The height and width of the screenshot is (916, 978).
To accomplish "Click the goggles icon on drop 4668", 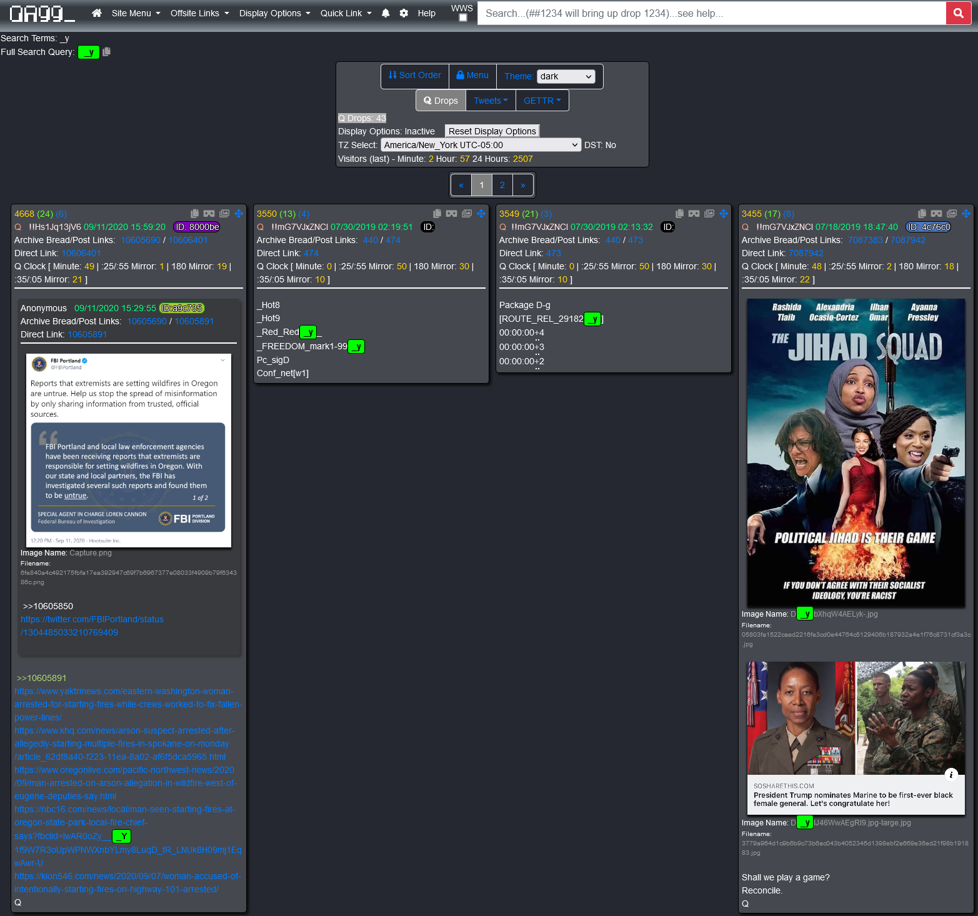I will coord(209,214).
